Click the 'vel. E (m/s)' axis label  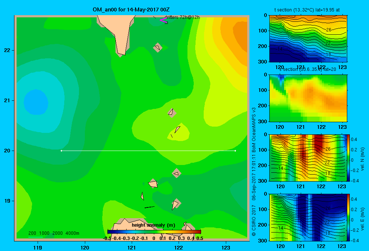[363, 219]
